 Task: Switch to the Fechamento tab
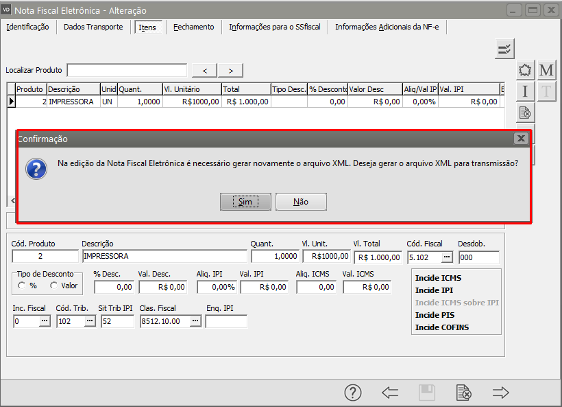193,27
